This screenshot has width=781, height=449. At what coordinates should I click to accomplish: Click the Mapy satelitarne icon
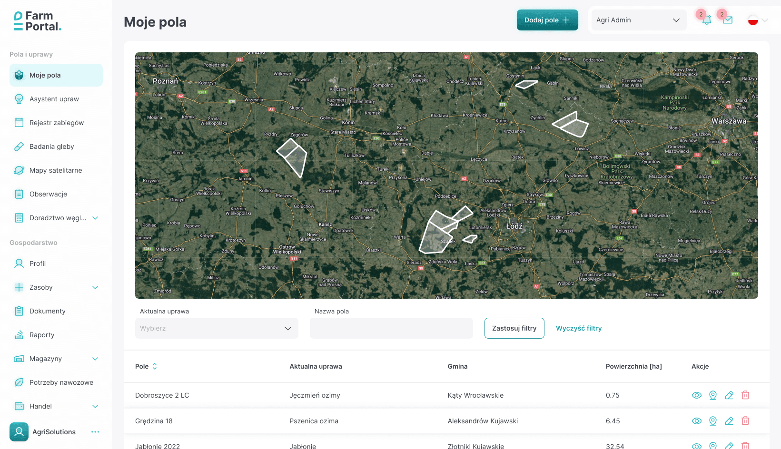19,170
